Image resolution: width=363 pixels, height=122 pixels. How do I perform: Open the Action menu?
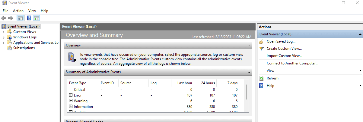[18, 11]
